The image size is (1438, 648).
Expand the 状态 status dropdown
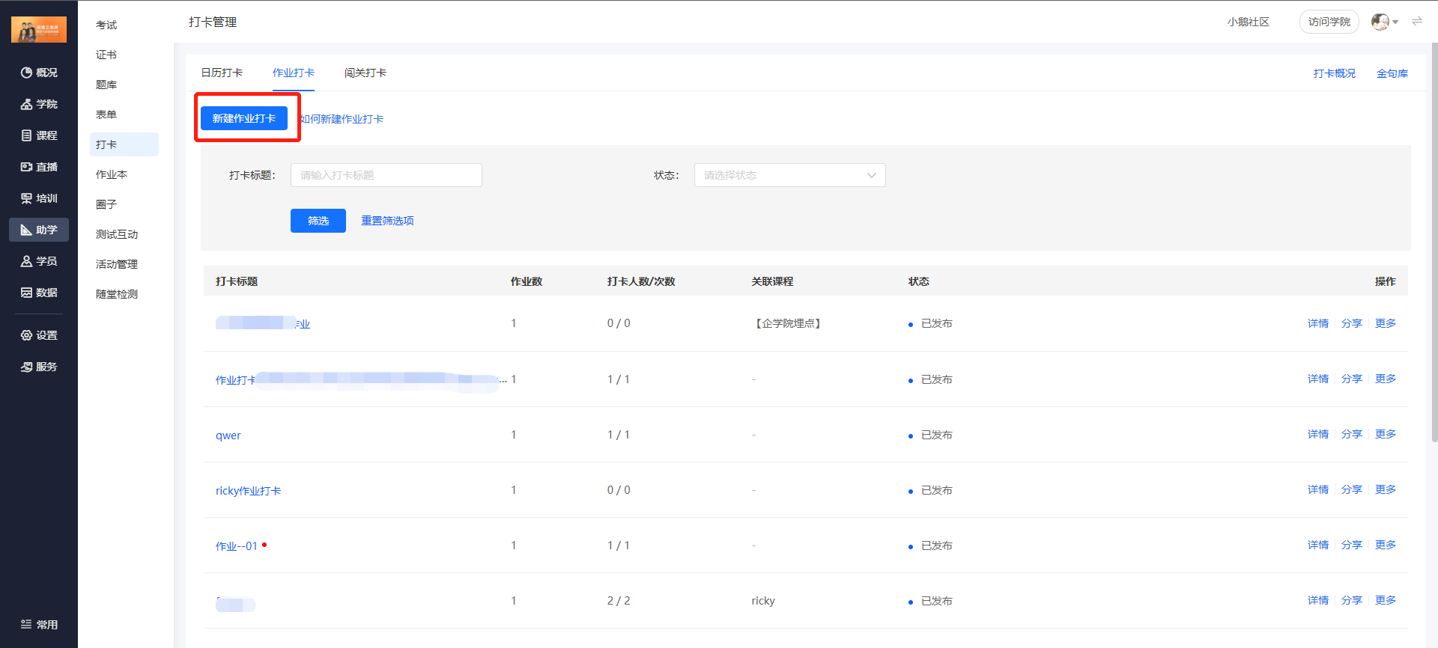click(x=789, y=175)
